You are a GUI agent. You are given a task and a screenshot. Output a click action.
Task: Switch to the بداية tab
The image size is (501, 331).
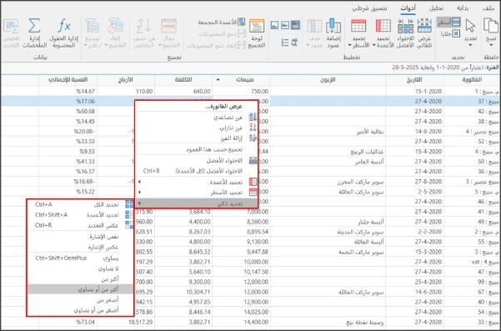pos(463,8)
